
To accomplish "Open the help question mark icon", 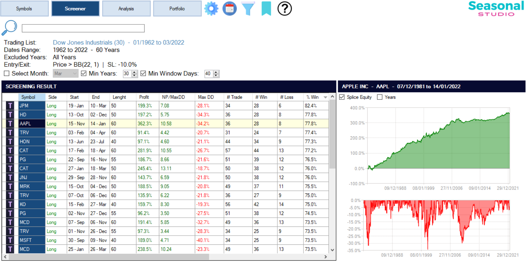I will 285,8.
